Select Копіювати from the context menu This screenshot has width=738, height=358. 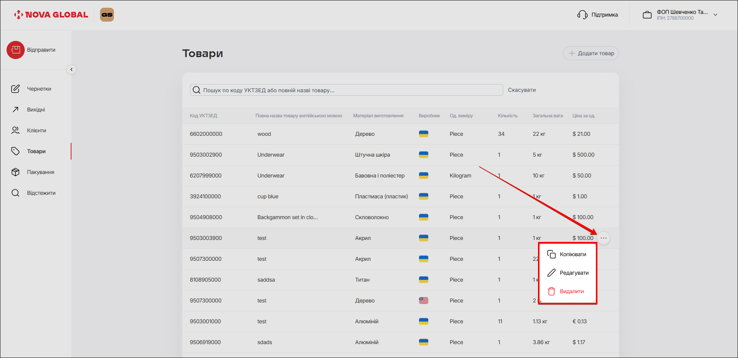572,254
